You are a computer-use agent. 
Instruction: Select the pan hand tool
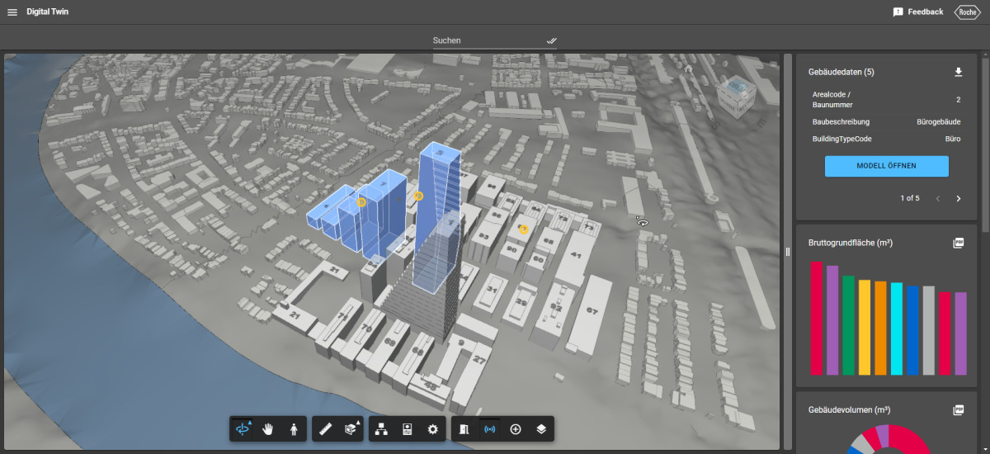pyautogui.click(x=268, y=429)
